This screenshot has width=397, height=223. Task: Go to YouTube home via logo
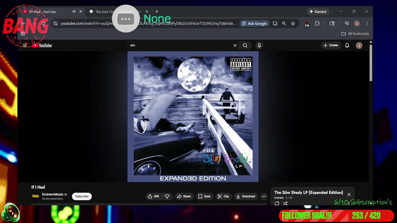pyautogui.click(x=42, y=45)
